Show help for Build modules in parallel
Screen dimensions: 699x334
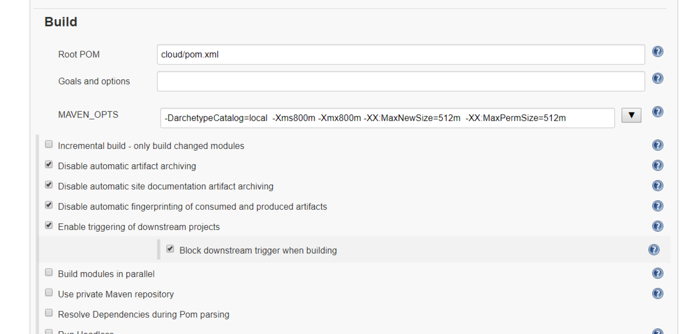tap(657, 274)
